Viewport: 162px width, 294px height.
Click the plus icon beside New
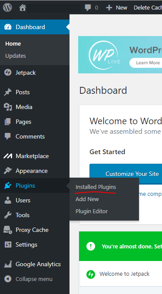pos(109,8)
